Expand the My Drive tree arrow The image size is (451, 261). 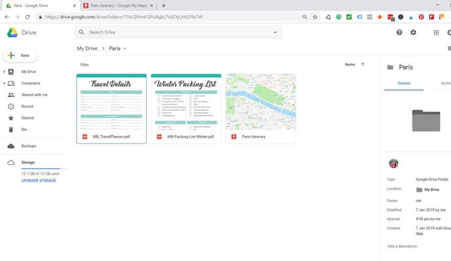click(x=4, y=71)
